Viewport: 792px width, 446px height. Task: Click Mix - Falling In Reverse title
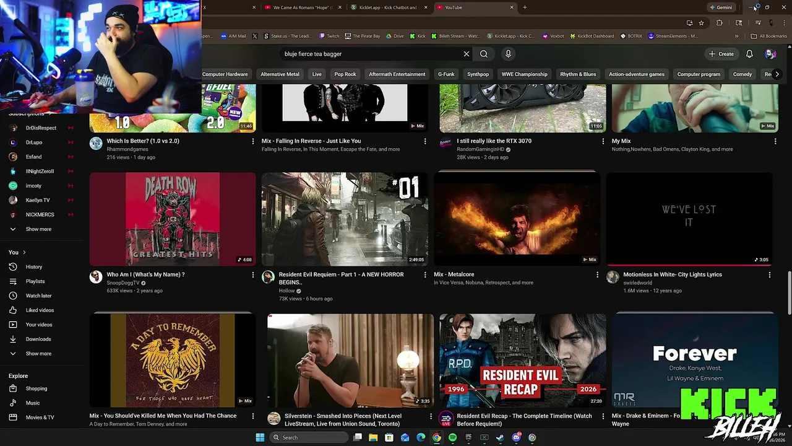[x=311, y=141]
